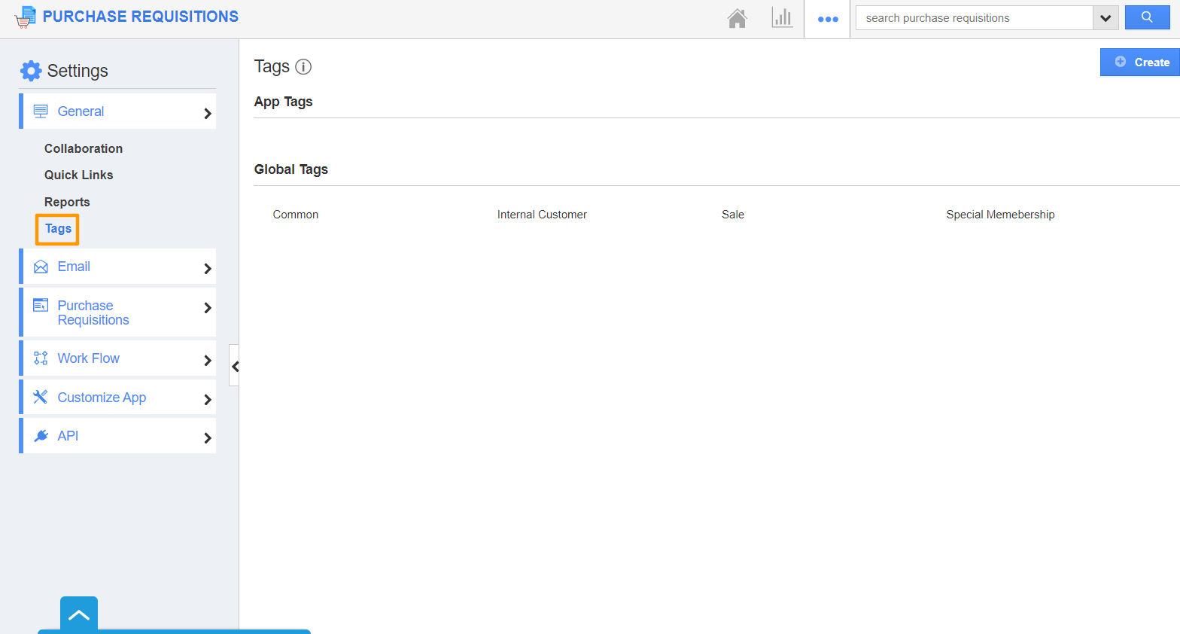Click the Purchase Requisitions app logo

tap(25, 17)
